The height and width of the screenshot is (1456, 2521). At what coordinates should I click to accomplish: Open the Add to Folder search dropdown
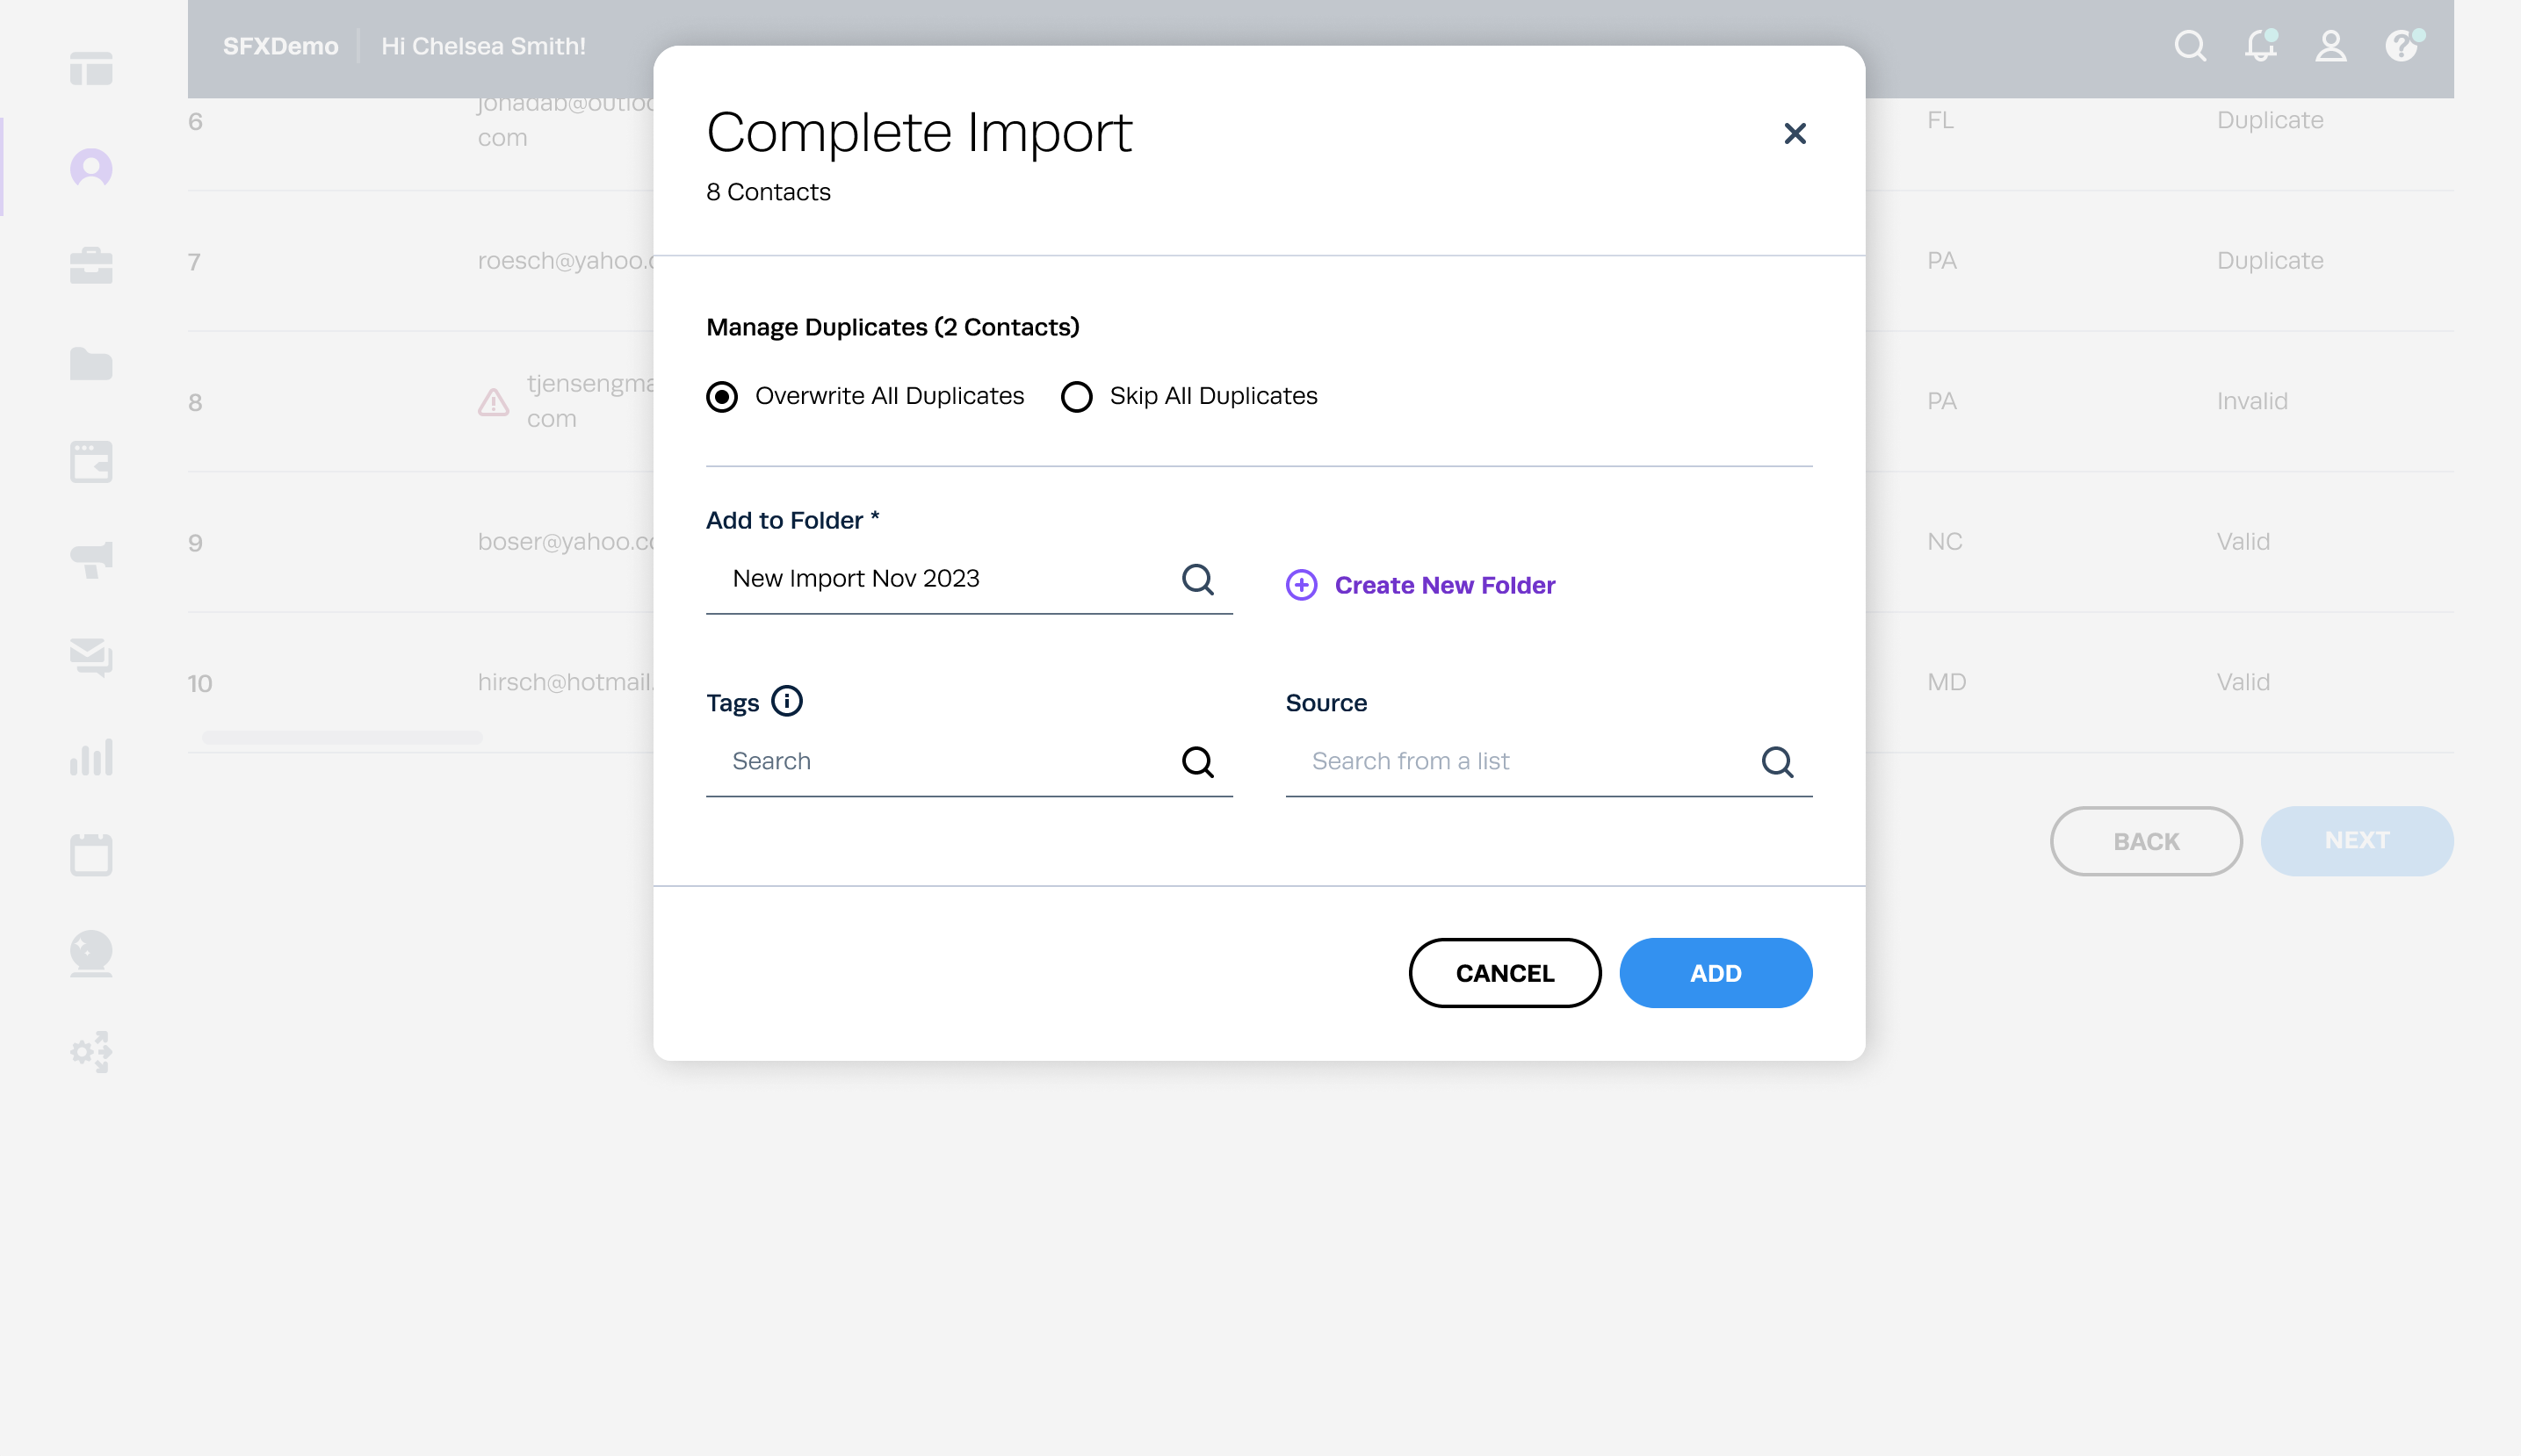(1197, 579)
